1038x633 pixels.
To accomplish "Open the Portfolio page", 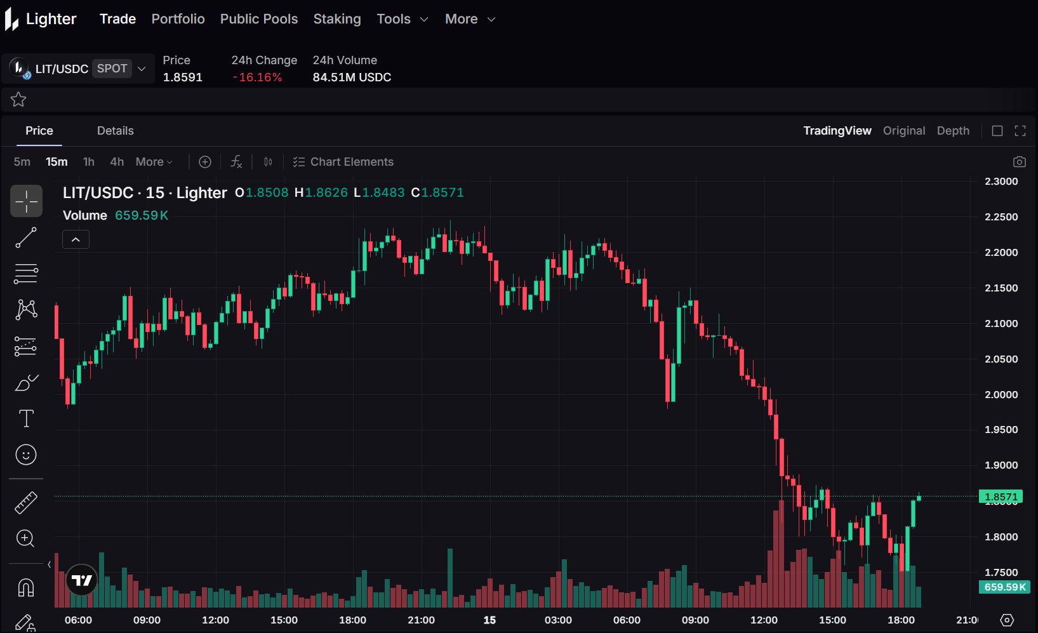I will point(178,19).
